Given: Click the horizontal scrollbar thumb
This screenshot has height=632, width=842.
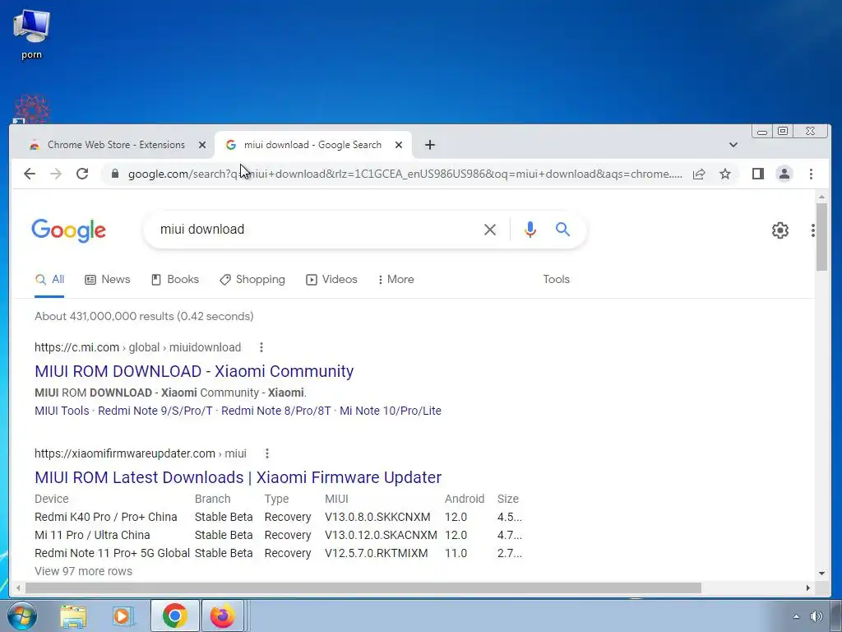Looking at the screenshot, I should (x=363, y=588).
